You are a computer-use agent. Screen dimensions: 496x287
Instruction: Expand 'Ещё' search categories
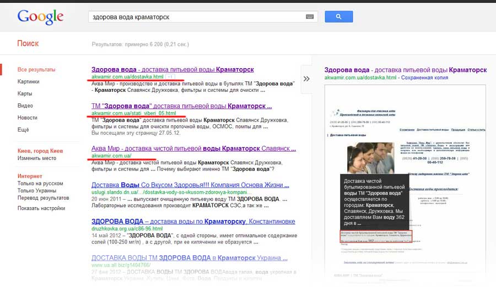point(23,129)
